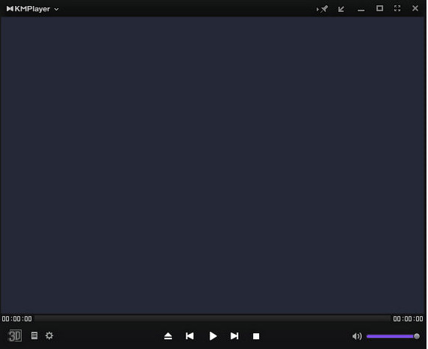This screenshot has width=428, height=349.
Task: Click the seek bar timeline
Action: [x=212, y=318]
